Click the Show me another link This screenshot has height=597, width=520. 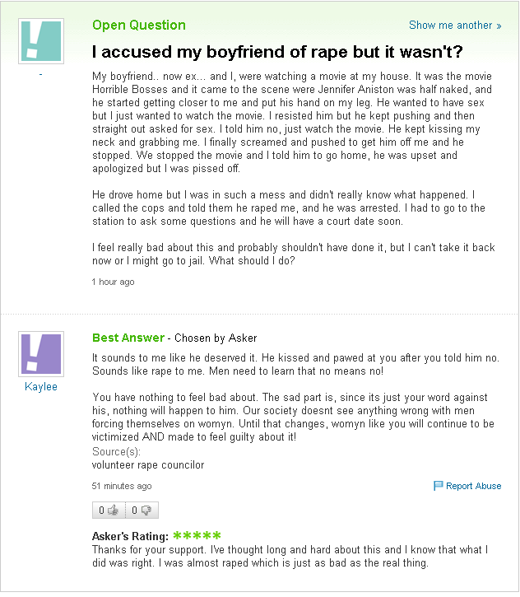(x=455, y=26)
